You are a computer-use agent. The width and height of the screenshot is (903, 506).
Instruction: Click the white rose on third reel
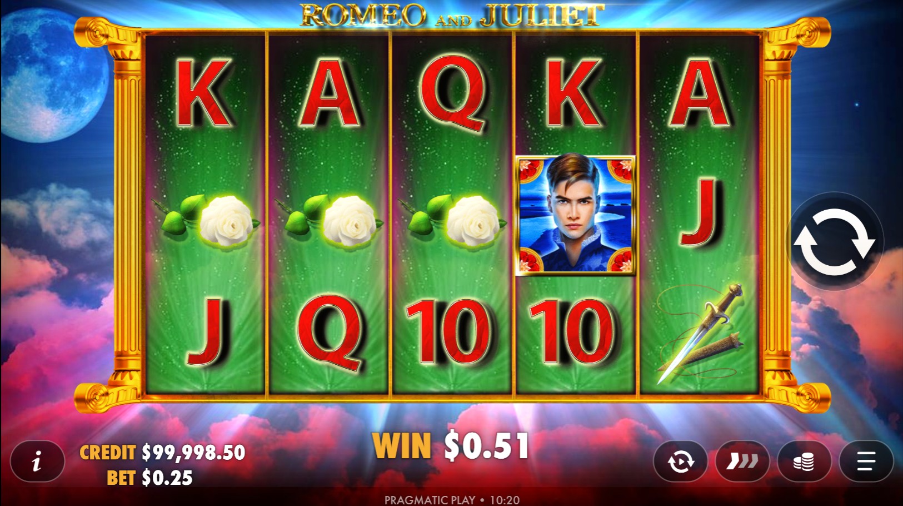coord(456,221)
